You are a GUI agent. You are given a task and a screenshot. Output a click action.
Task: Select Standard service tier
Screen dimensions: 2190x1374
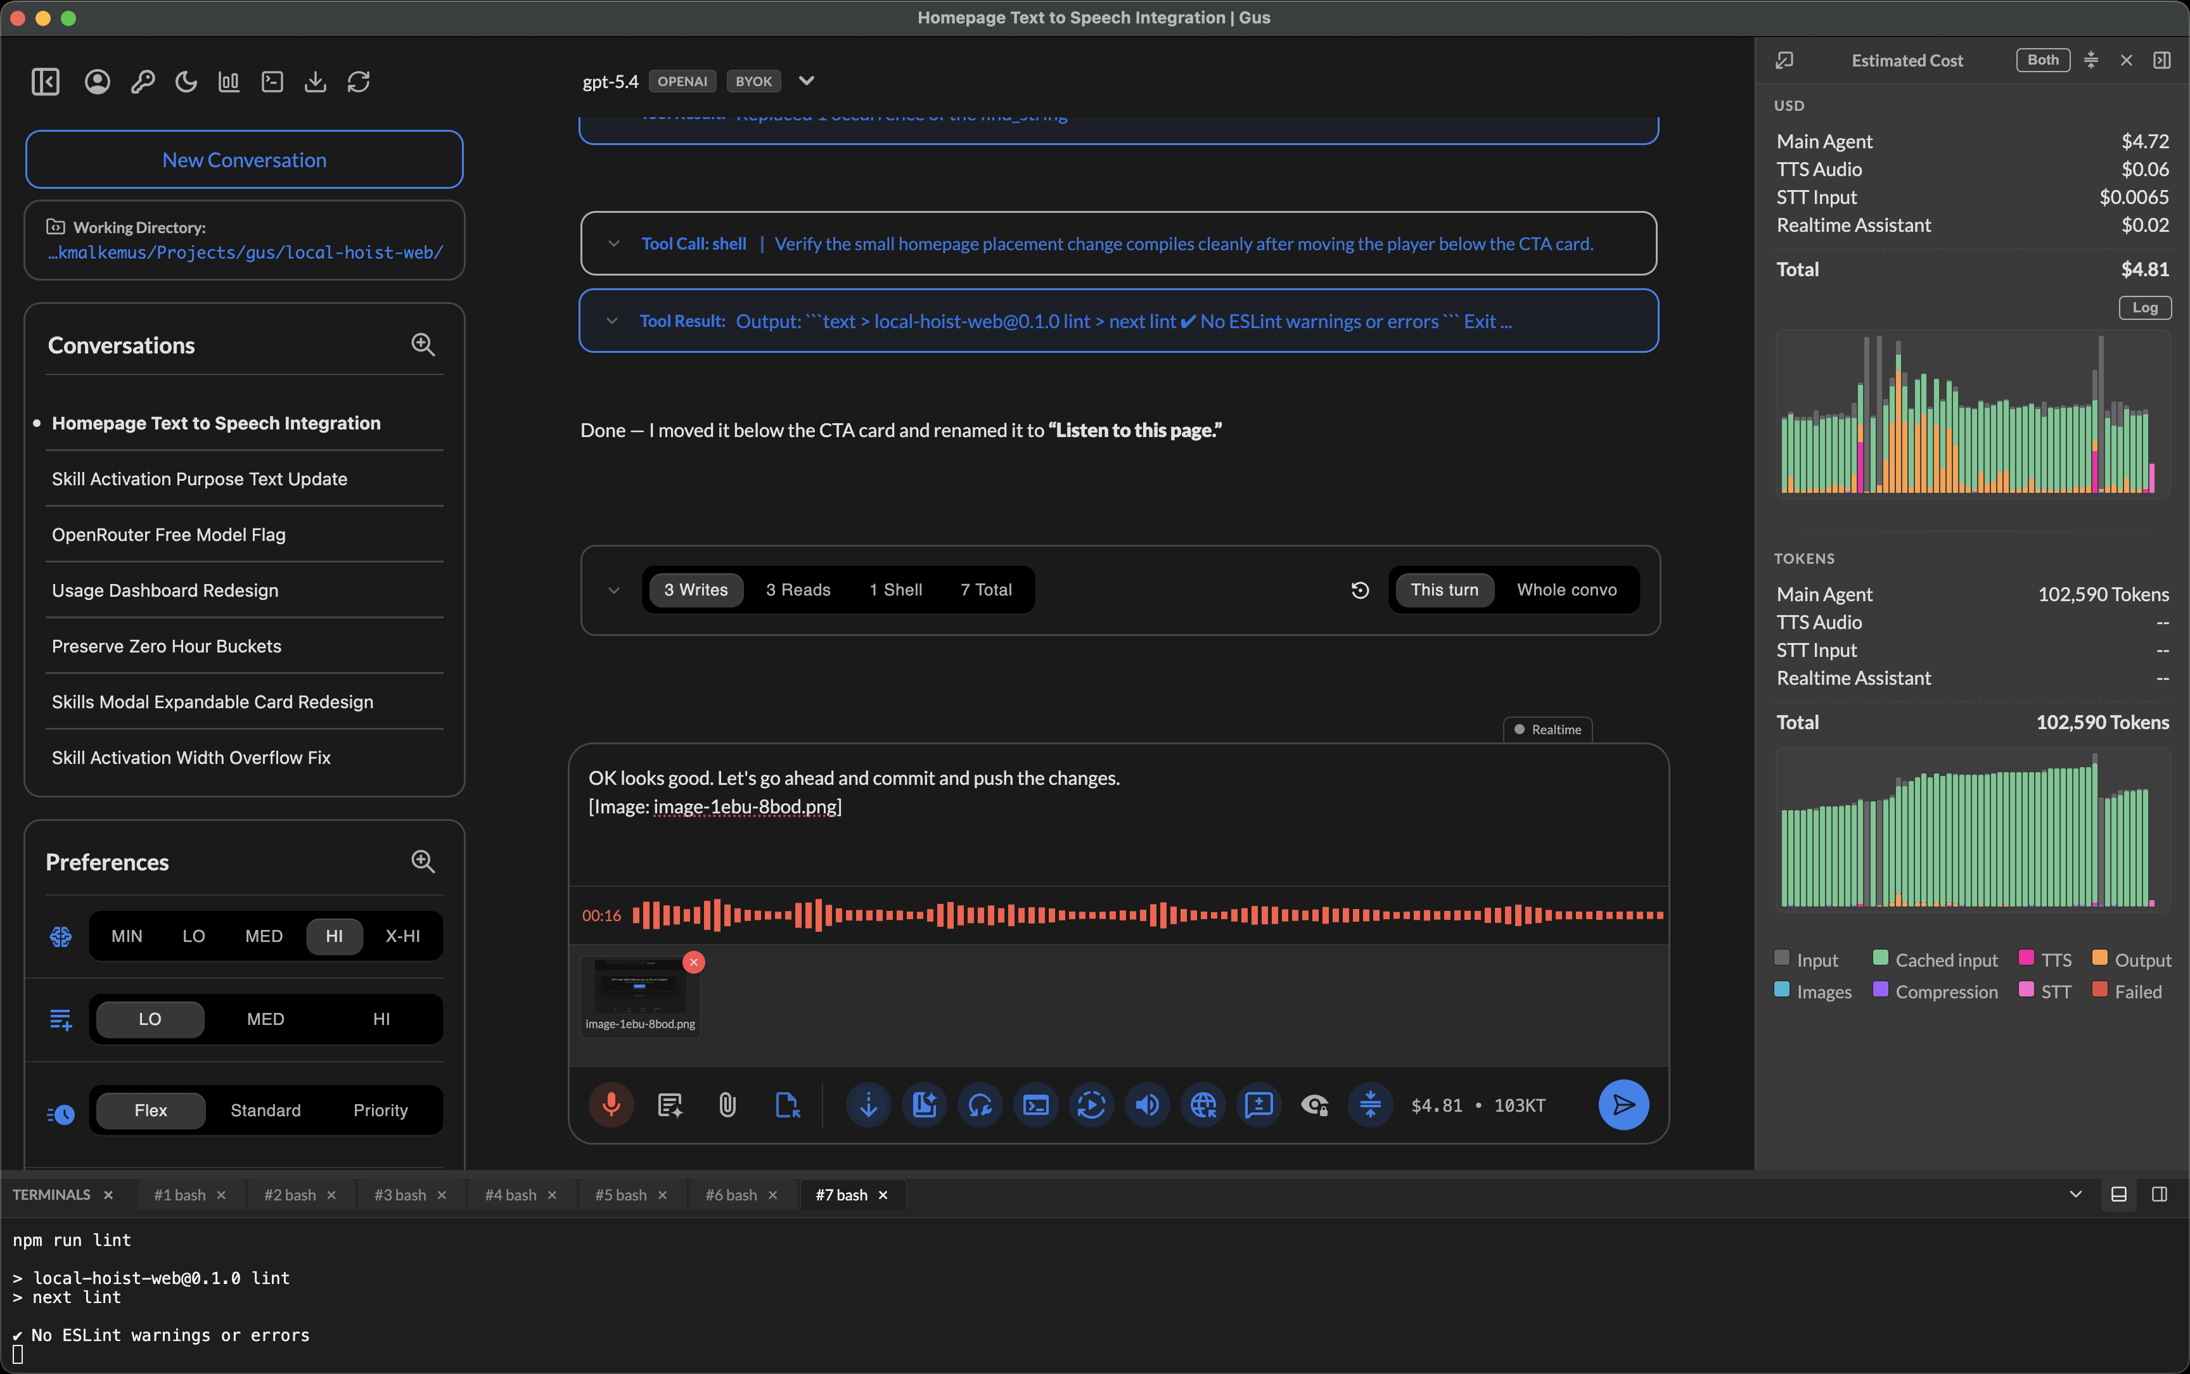click(x=266, y=1110)
